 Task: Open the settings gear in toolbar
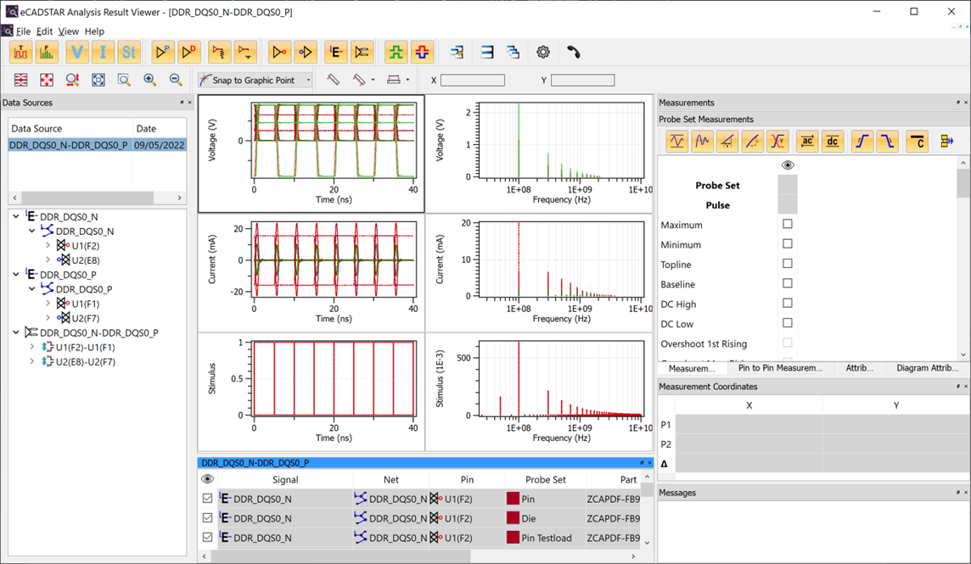pos(543,53)
